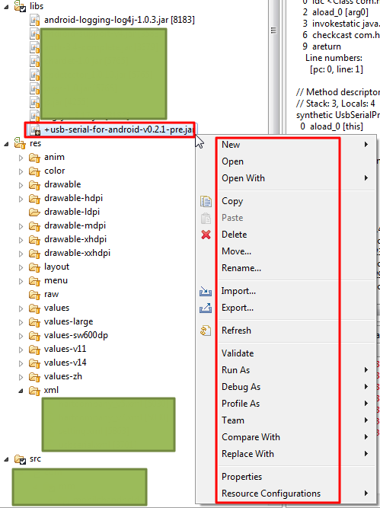
Task: Select the drawable-xhdpi folder name
Action: pos(75,239)
